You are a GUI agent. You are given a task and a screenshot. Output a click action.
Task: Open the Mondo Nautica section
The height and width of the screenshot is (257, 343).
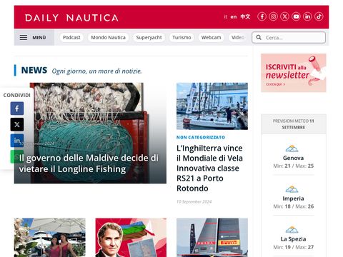coord(108,37)
